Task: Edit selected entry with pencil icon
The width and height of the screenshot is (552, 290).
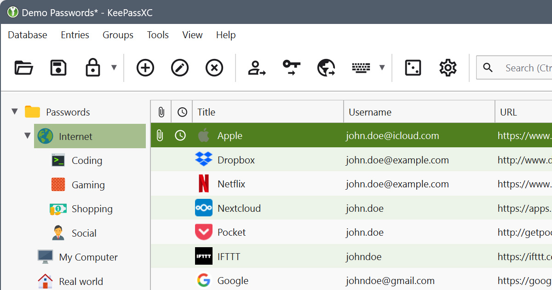Action: [180, 68]
